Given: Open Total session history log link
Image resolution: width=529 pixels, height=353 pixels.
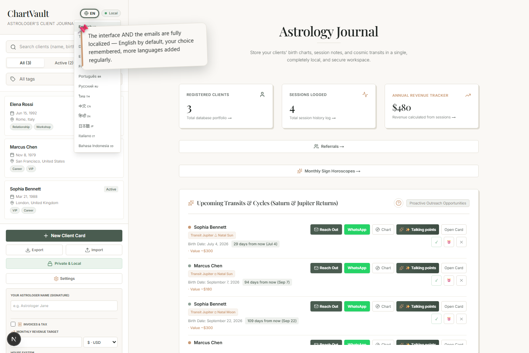Looking at the screenshot, I should [x=313, y=118].
